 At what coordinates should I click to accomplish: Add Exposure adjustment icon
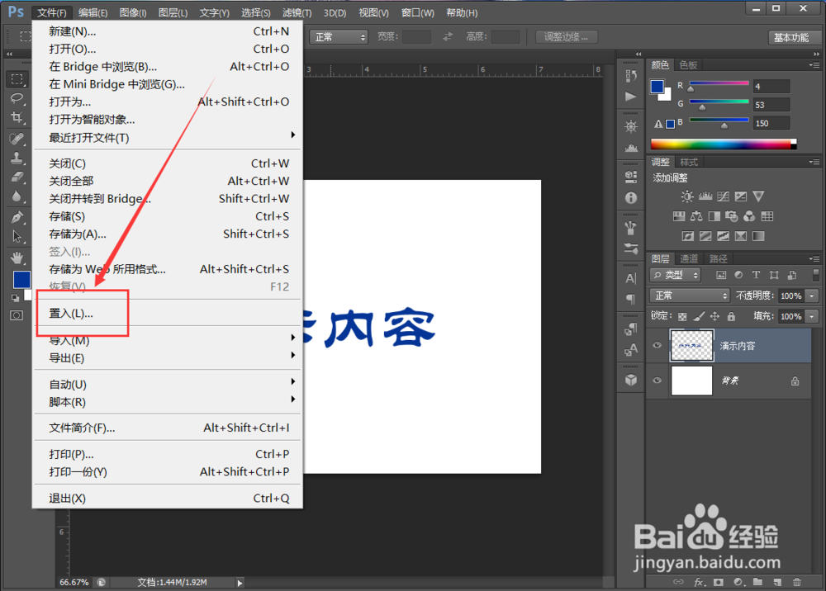[x=741, y=196]
